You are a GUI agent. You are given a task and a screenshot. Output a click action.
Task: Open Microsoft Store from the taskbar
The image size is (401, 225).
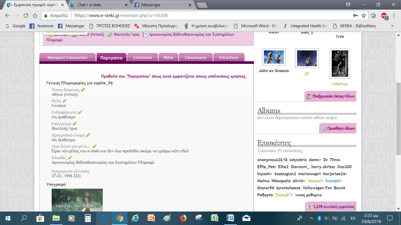pos(40,218)
